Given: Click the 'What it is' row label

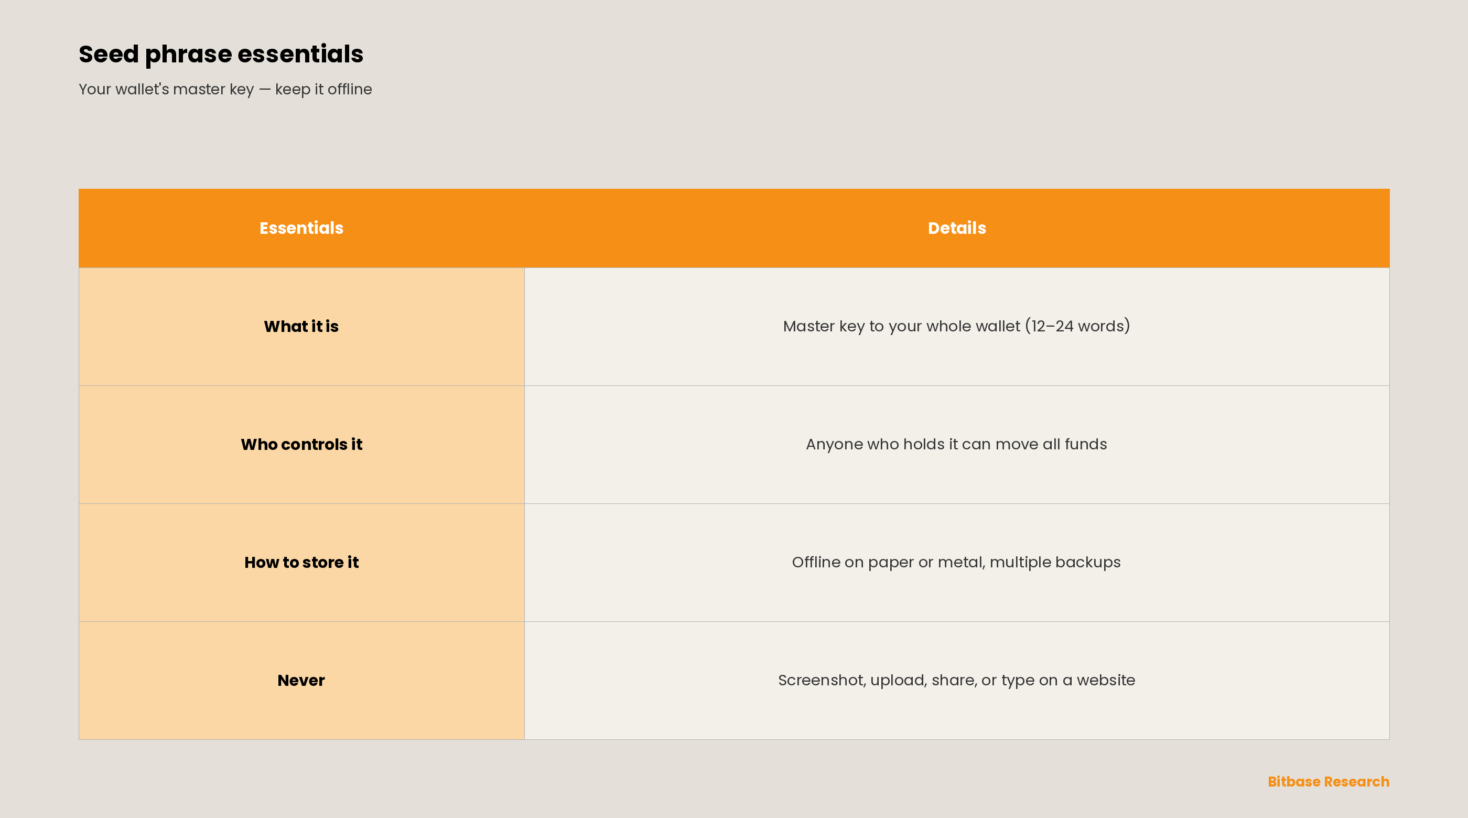Looking at the screenshot, I should coord(301,327).
